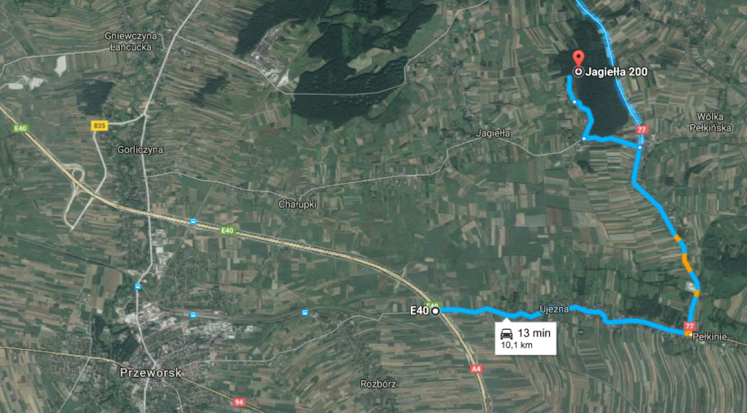The height and width of the screenshot is (413, 747).
Task: Click the Jagiełła village label
Action: pyautogui.click(x=493, y=133)
